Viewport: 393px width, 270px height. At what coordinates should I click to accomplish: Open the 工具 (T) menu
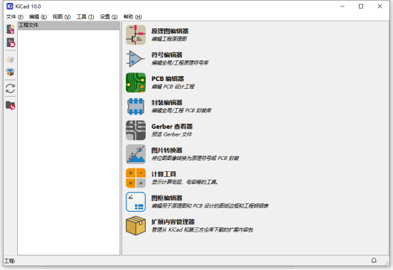coord(85,17)
